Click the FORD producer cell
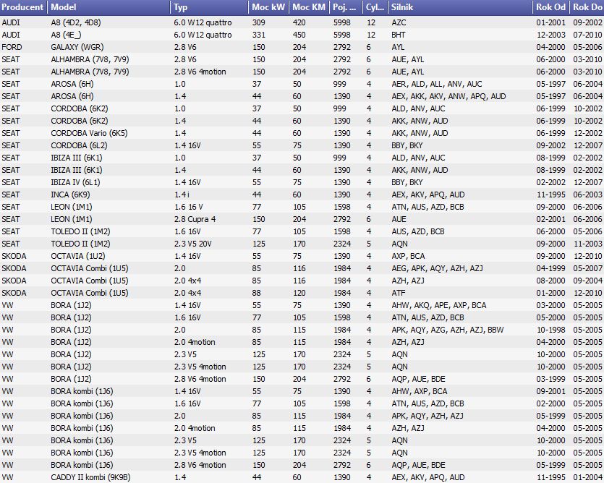This screenshot has height=483, width=604. click(12, 48)
